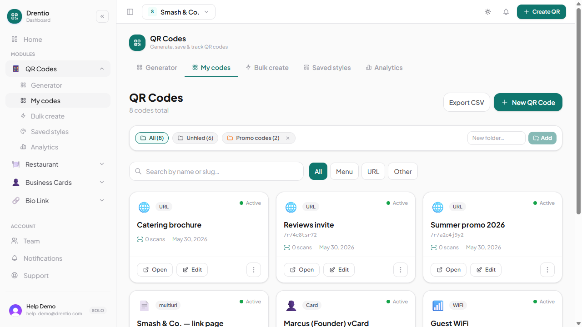Open Bulk create in the sidebar

(x=58, y=116)
